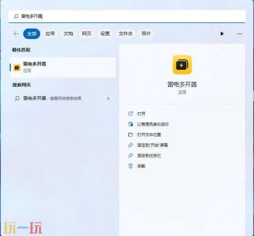Show more filters with the play arrow

(x=222, y=34)
